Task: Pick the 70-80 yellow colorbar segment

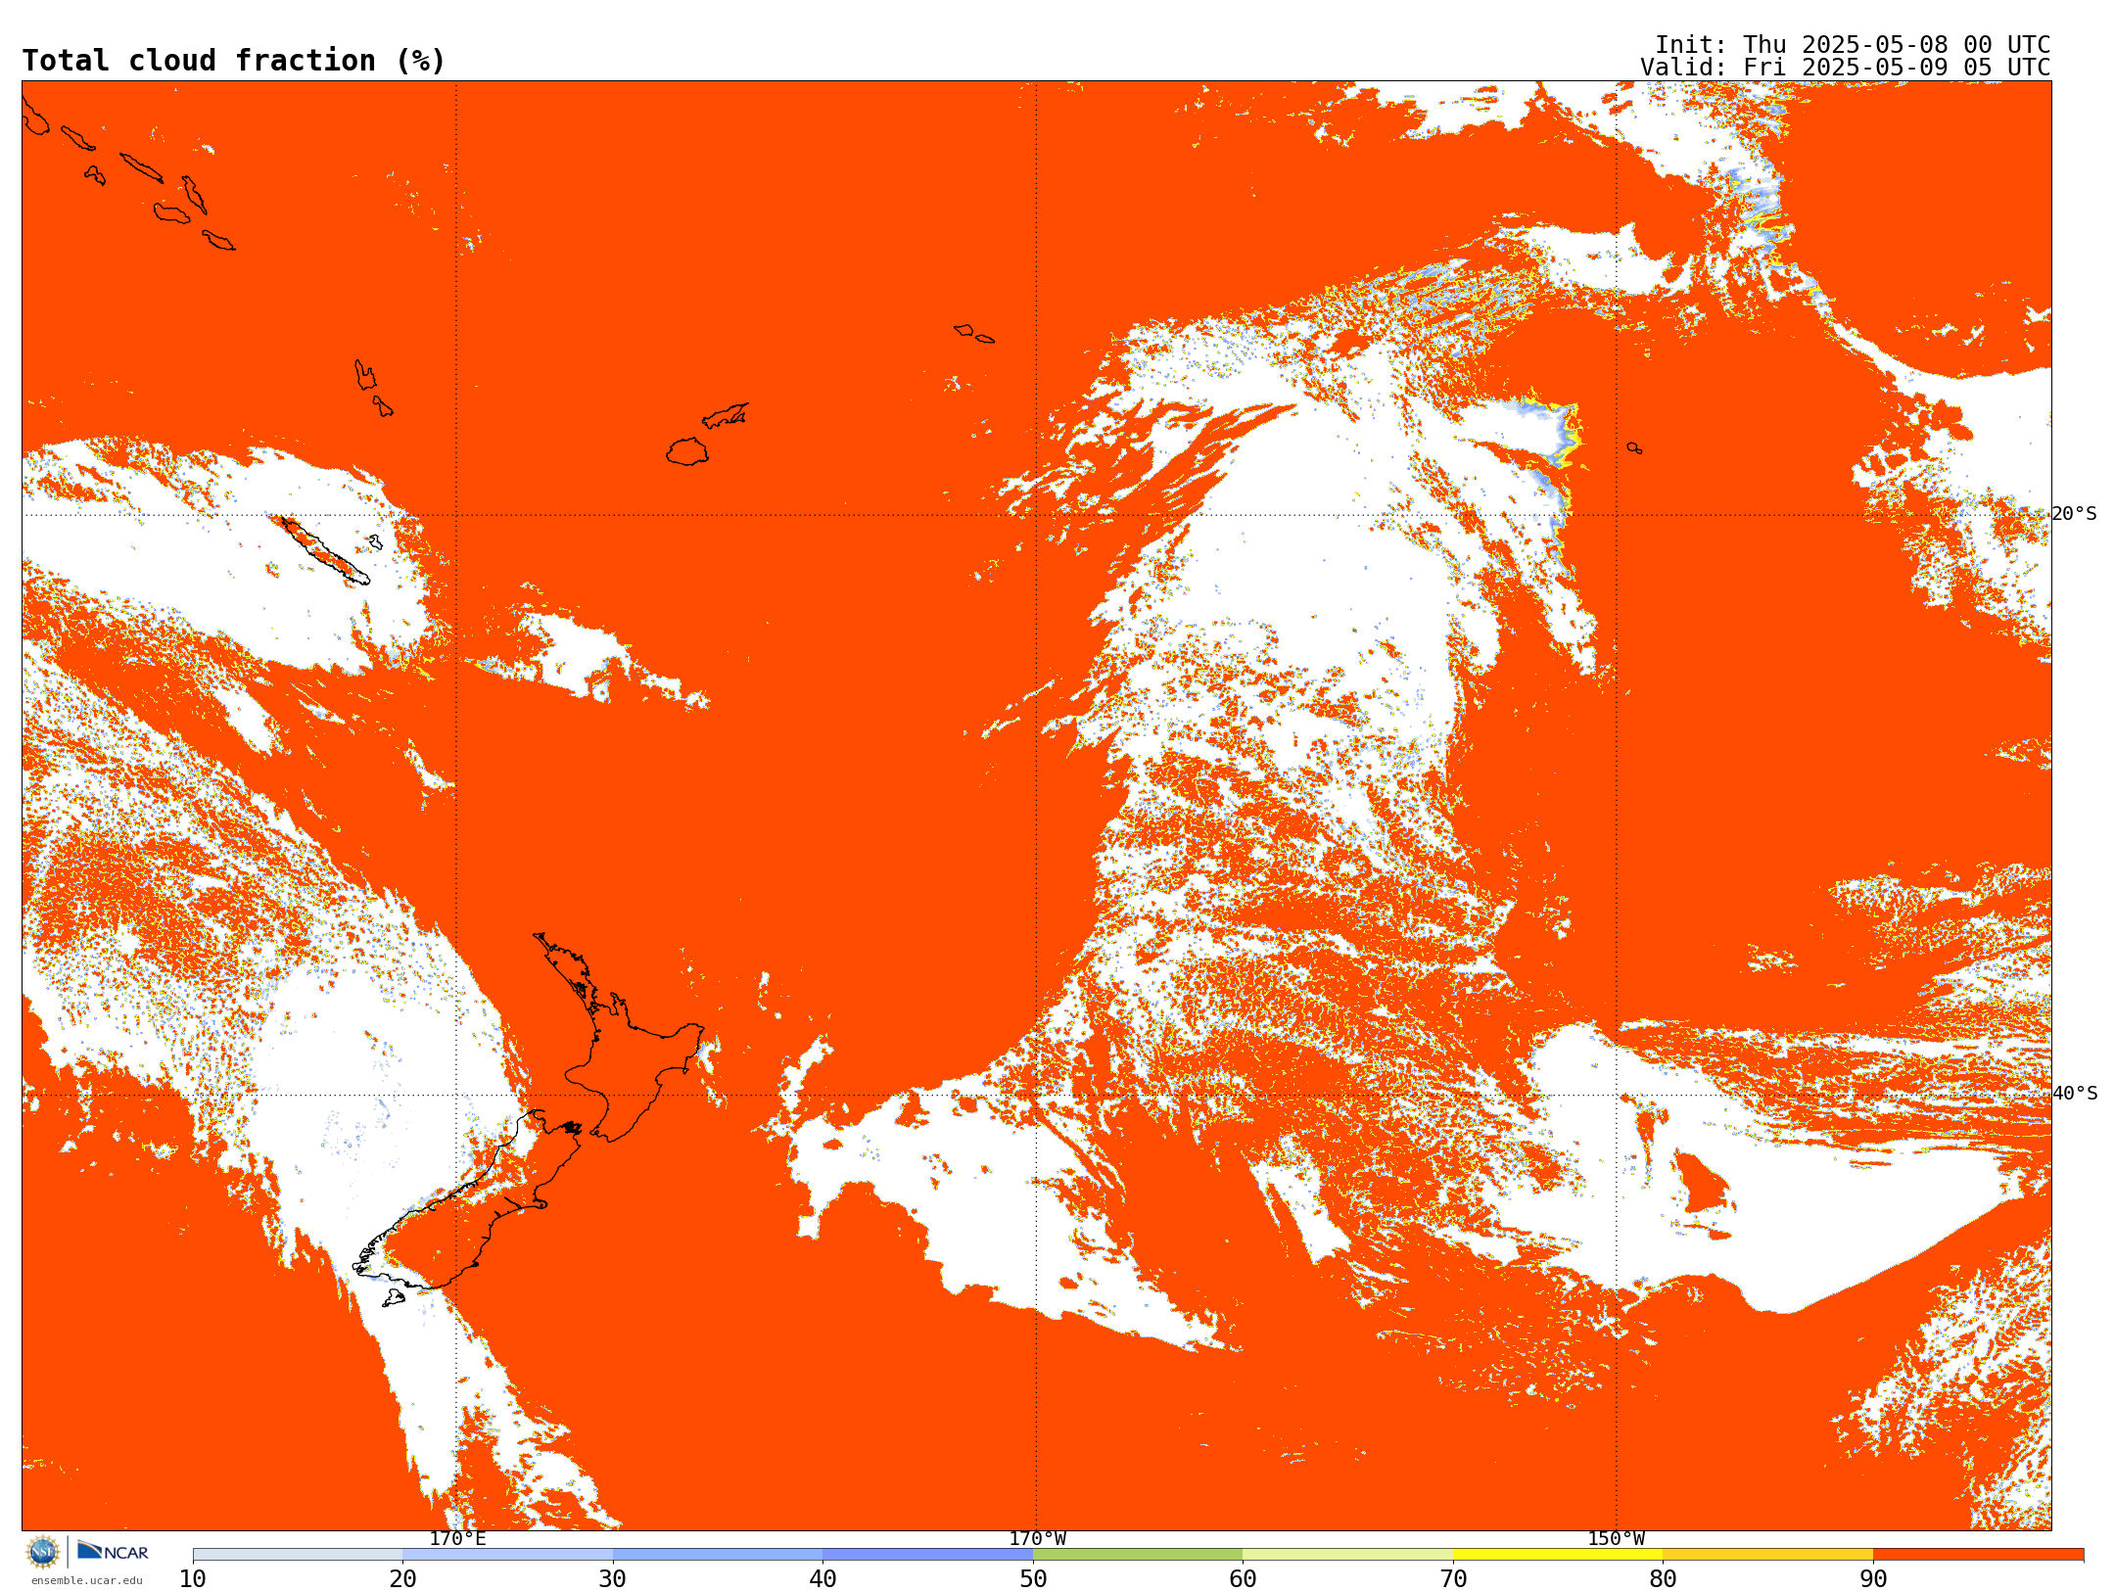Action: click(x=1558, y=1554)
